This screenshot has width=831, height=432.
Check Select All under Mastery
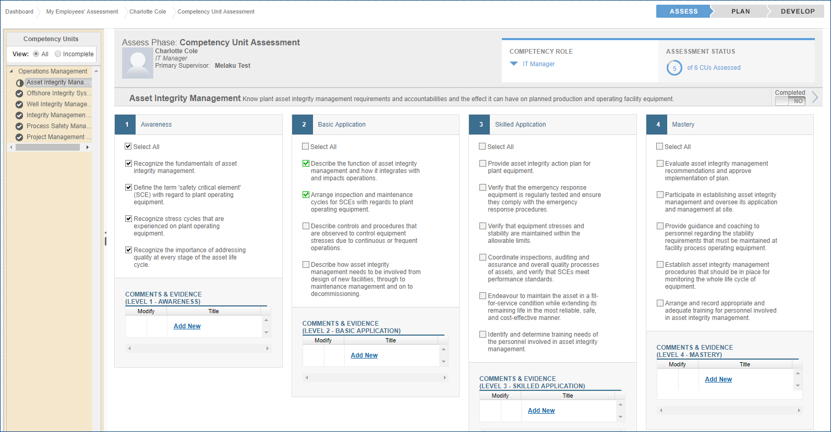(x=660, y=146)
